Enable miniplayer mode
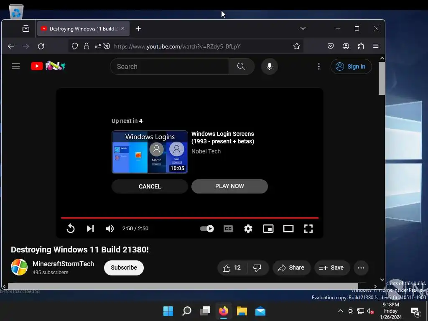428x321 pixels. click(x=268, y=229)
